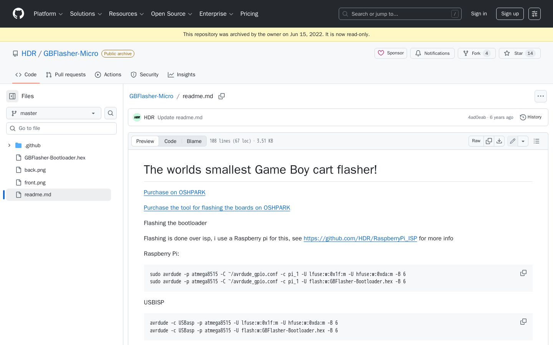Viewport: 553px width, 345px height.
Task: Select readme.md in file tree
Action: pyautogui.click(x=58, y=195)
